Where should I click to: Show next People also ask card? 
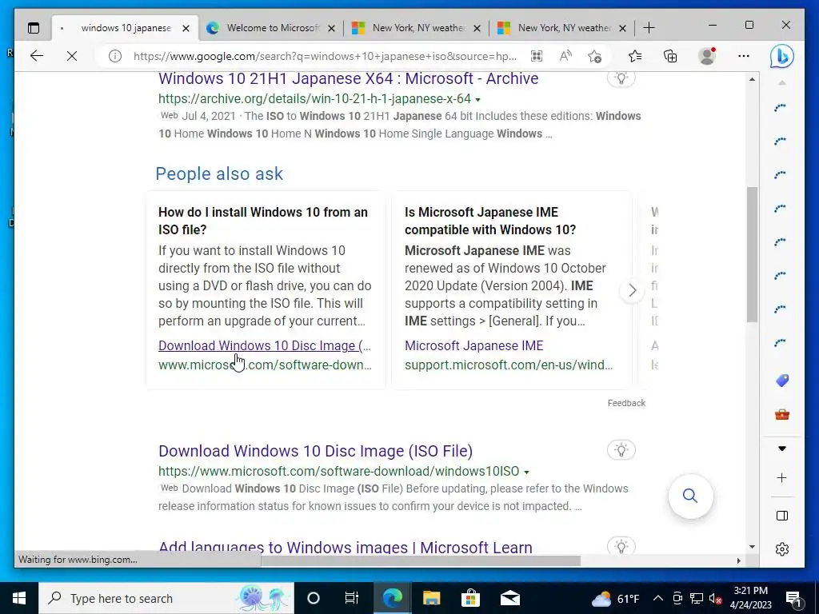632,290
